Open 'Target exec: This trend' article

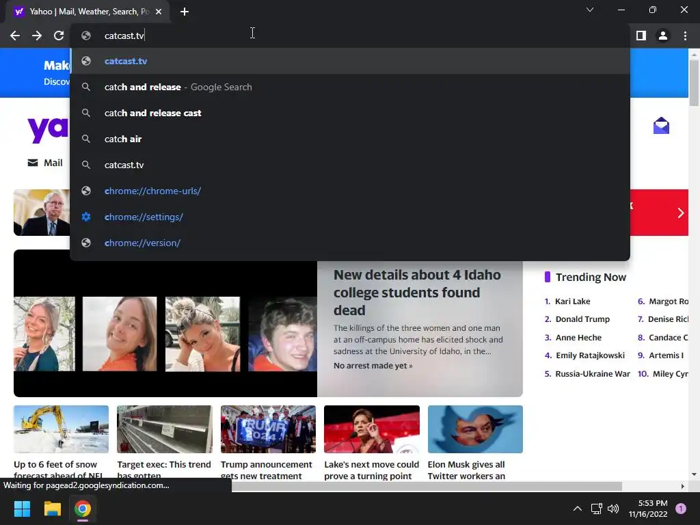tap(164, 470)
